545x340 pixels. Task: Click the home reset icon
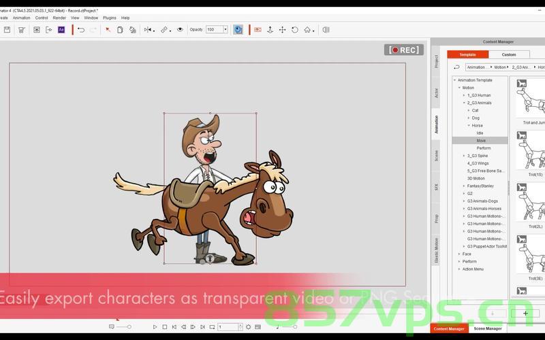pyautogui.click(x=307, y=30)
